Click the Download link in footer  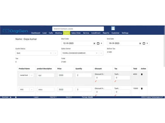tap(5, 97)
